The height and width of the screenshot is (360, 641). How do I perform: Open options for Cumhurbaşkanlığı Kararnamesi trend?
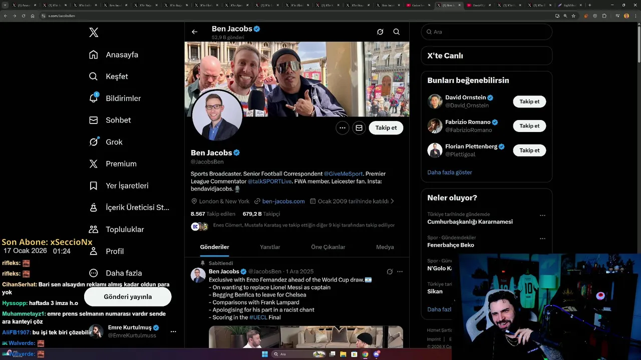coord(542,215)
